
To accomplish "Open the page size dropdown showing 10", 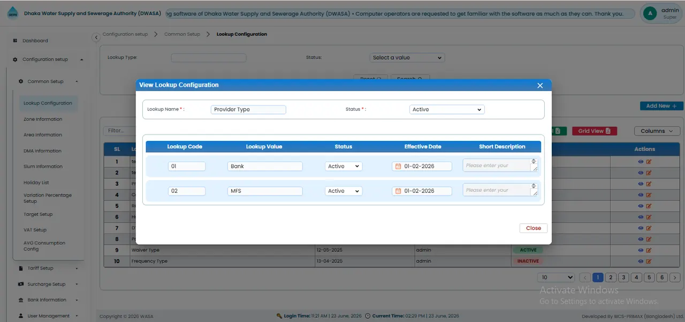I will tap(556, 278).
